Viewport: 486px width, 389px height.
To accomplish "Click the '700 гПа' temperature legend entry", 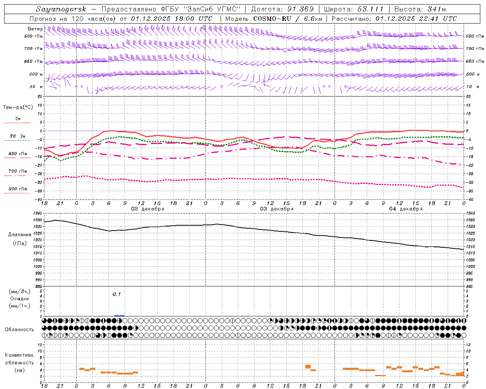I will 18,171.
